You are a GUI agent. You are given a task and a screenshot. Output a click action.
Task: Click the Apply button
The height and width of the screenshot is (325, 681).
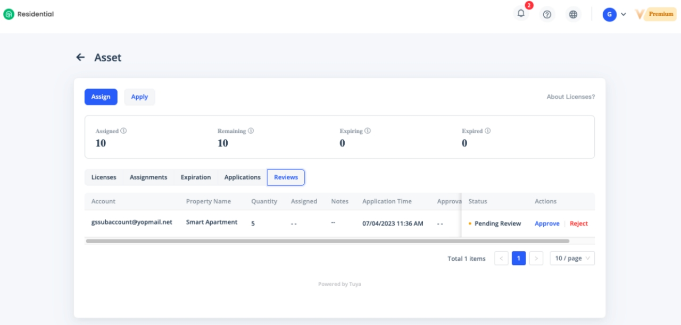[x=139, y=97]
